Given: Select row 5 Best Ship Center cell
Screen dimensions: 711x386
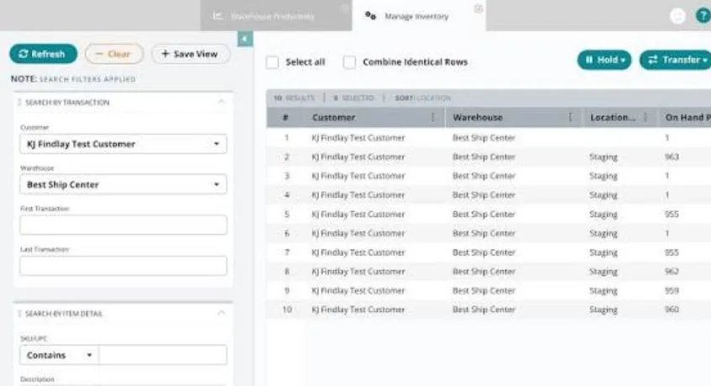Looking at the screenshot, I should coord(484,214).
